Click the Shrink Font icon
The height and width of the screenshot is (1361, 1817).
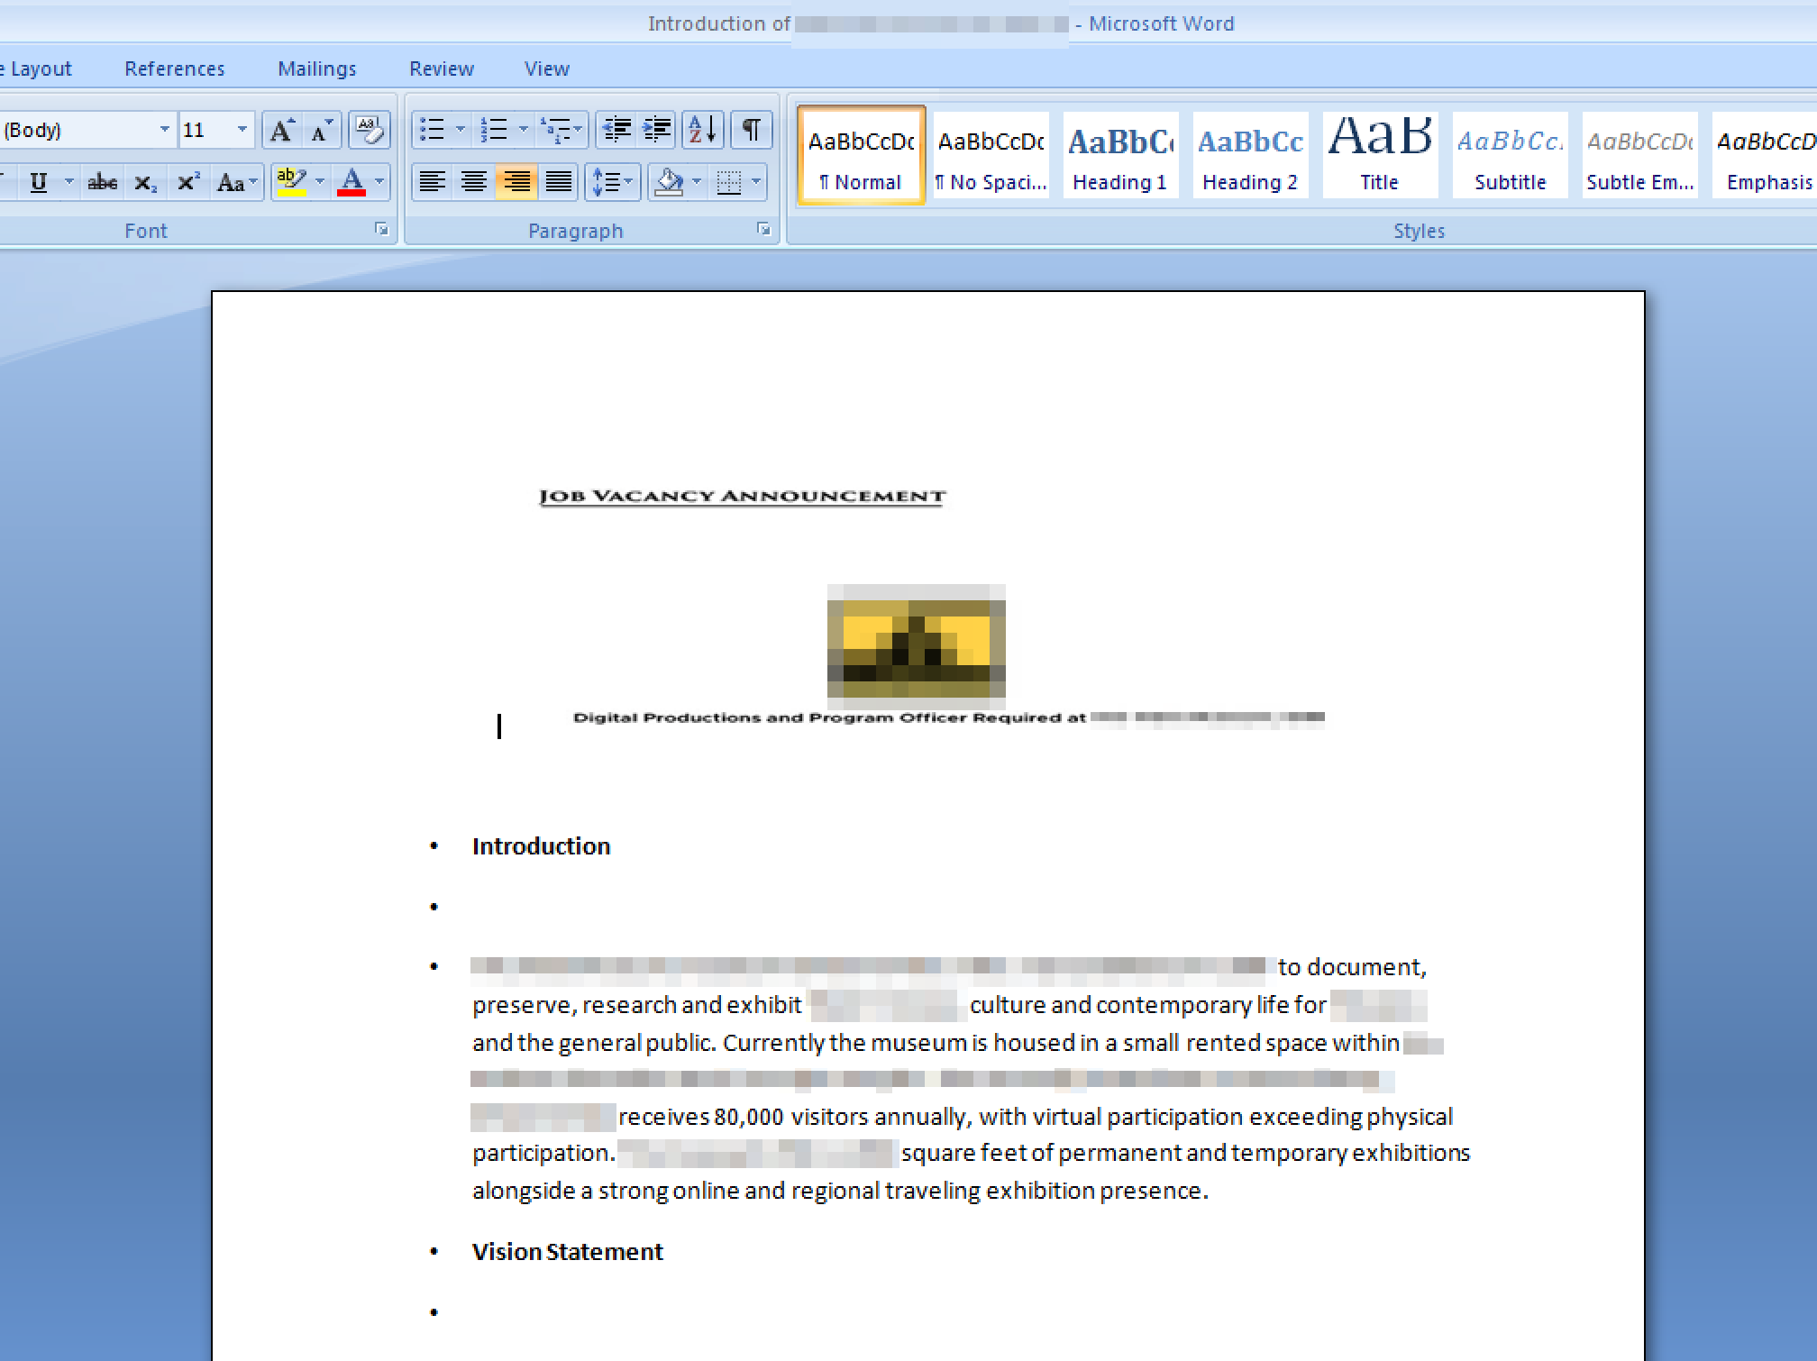click(x=322, y=131)
